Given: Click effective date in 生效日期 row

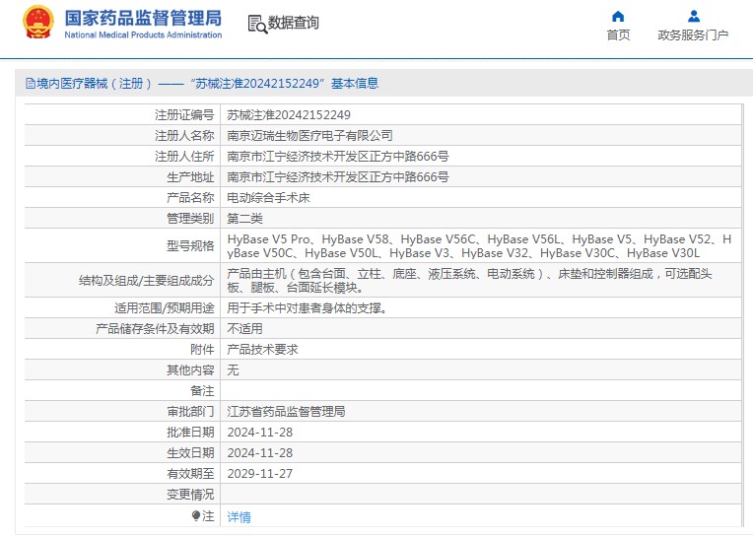Looking at the screenshot, I should point(260,453).
